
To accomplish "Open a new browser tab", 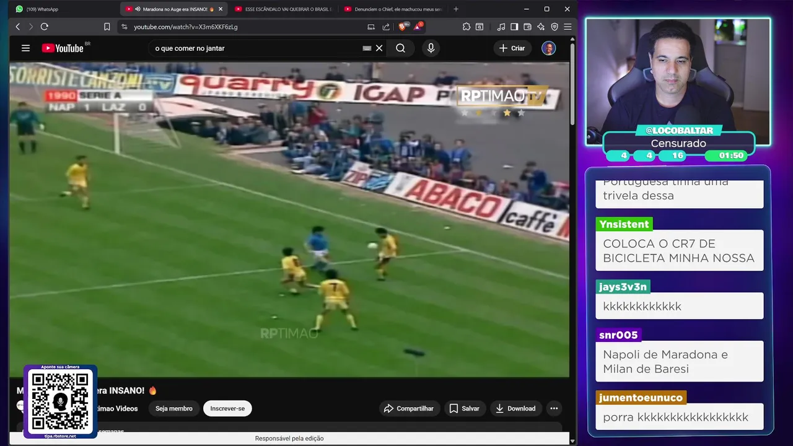I will (x=456, y=9).
